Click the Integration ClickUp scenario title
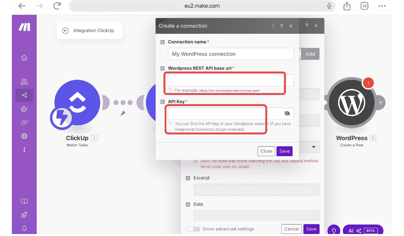 point(94,31)
